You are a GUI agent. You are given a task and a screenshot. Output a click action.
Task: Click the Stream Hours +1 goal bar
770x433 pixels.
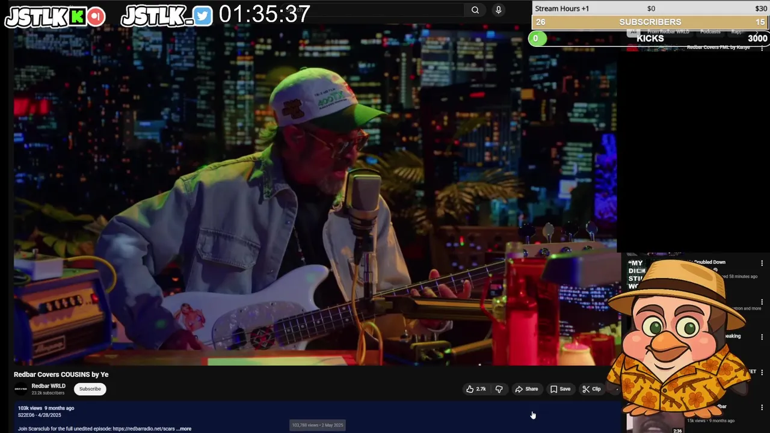(x=650, y=8)
